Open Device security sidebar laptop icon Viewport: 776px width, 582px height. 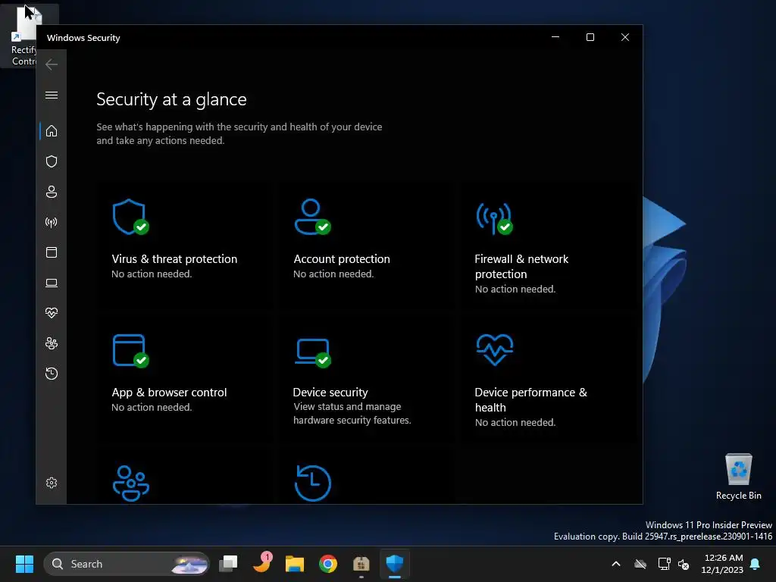click(x=52, y=283)
